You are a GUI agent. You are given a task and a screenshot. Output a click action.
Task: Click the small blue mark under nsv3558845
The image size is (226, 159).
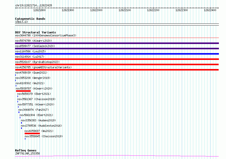[x=25, y=139]
